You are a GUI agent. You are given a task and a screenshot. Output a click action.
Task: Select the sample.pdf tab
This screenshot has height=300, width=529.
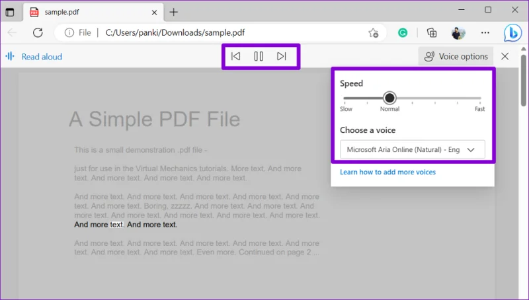click(x=93, y=12)
